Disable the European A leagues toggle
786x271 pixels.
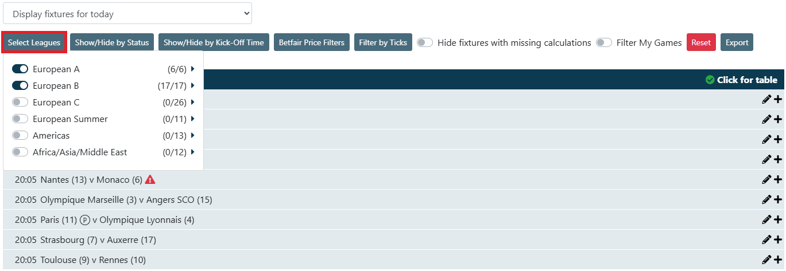[x=20, y=69]
